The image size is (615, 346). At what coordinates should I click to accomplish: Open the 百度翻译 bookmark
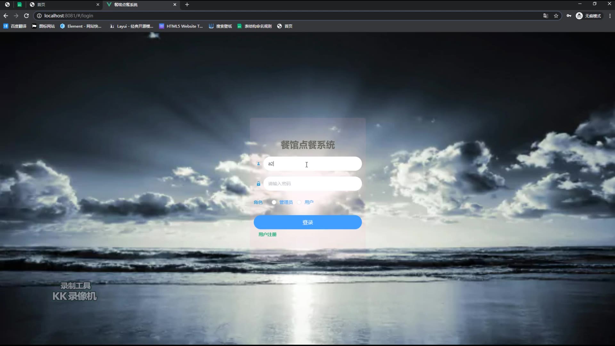coord(15,26)
